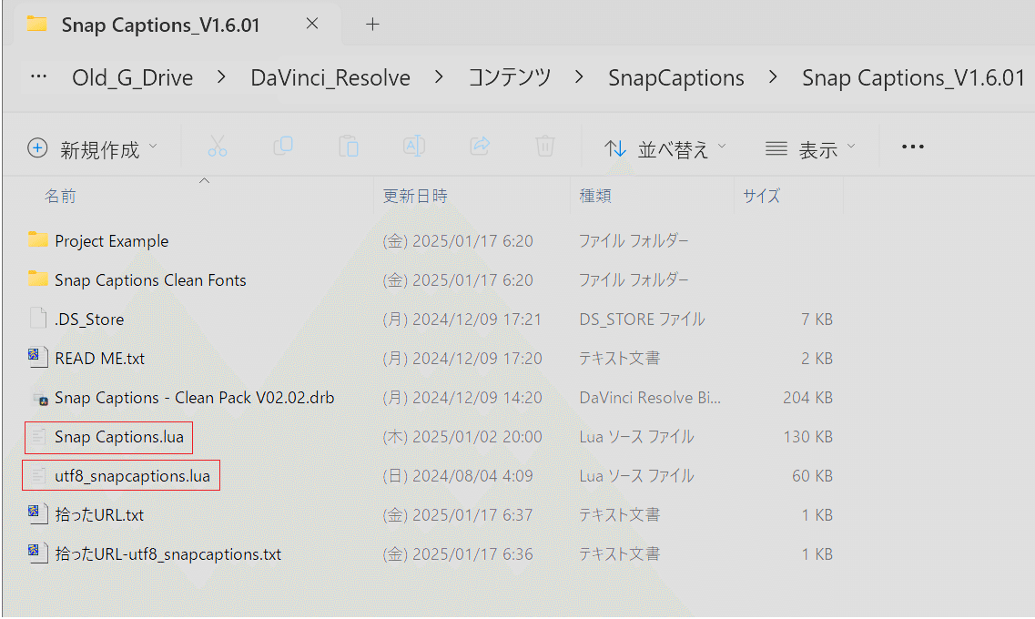Click the DaVinci Resolve Bi... type cell
Viewport: 1035px width, 619px height.
(650, 397)
